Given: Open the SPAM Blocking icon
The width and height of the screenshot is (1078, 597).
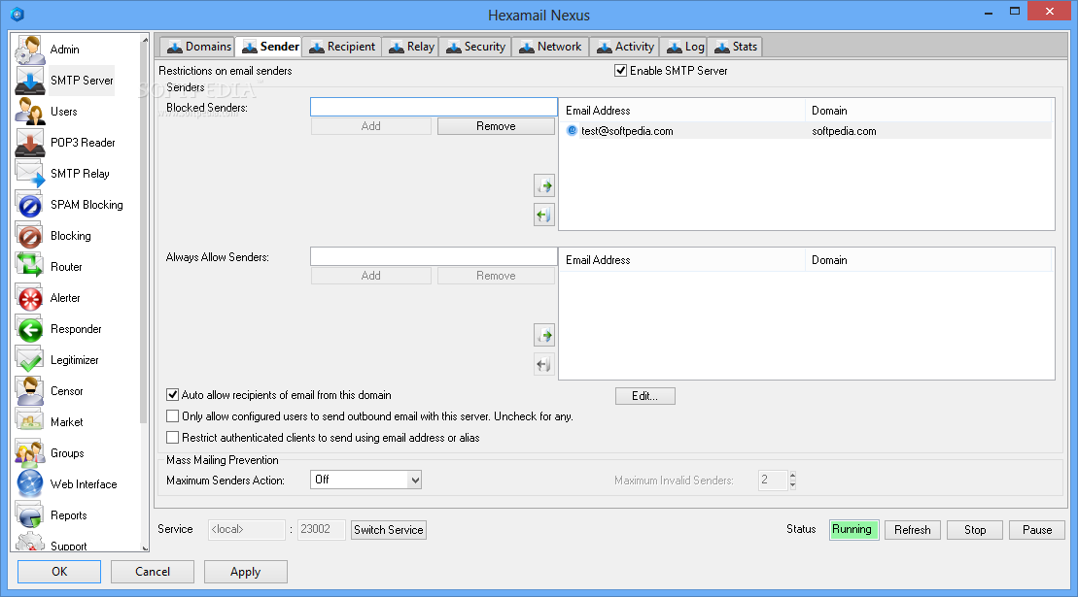Looking at the screenshot, I should click(29, 205).
